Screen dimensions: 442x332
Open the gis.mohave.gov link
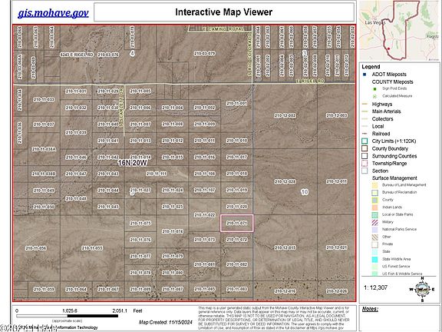coord(53,13)
